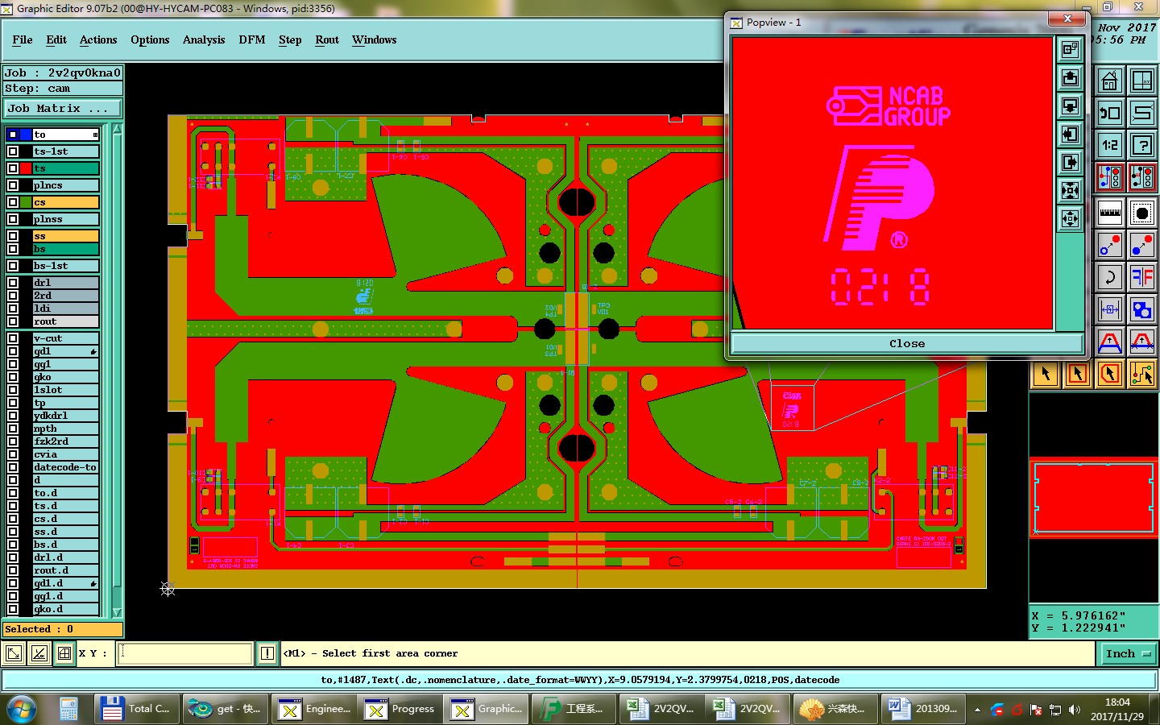Click the Job Matrix button
This screenshot has width=1160, height=725.
point(63,108)
